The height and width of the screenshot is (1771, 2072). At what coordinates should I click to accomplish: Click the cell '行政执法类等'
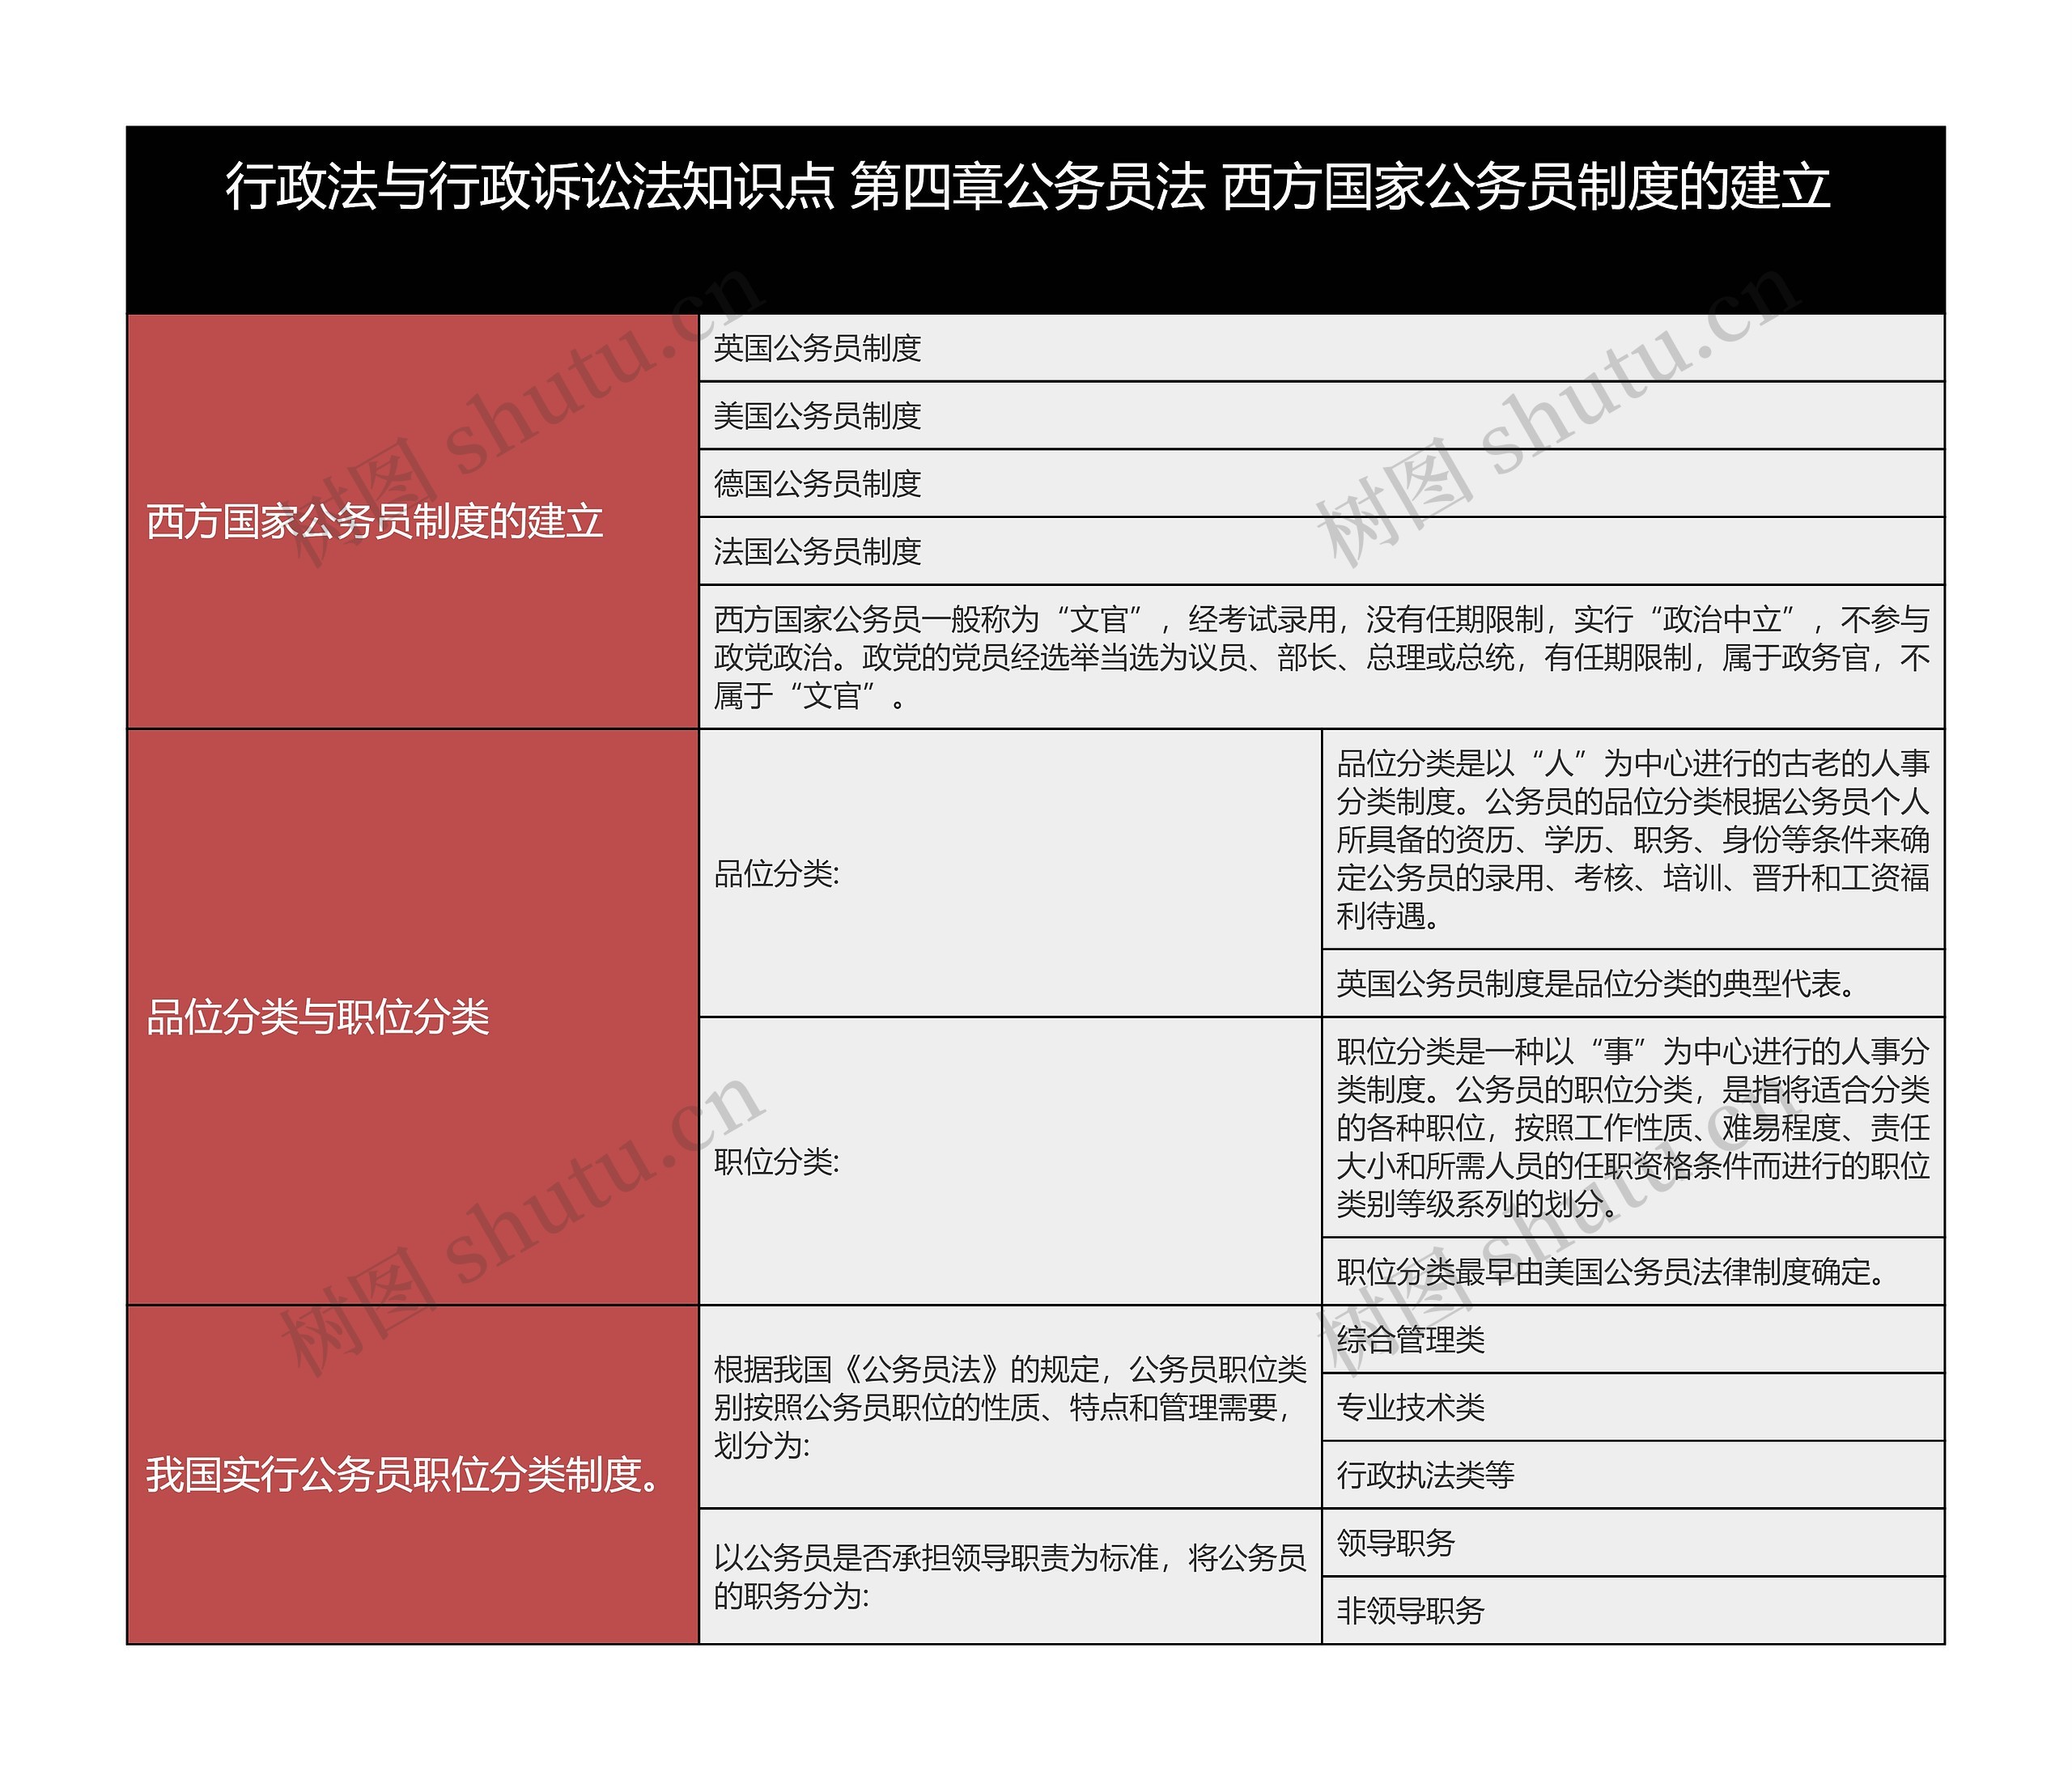pyautogui.click(x=1633, y=1475)
